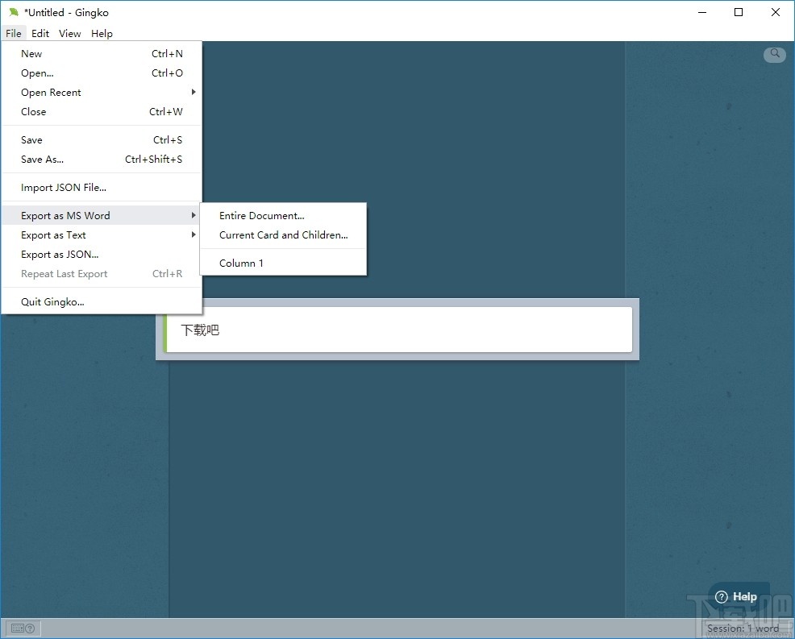Click the Session: 1 word status text

tap(743, 629)
